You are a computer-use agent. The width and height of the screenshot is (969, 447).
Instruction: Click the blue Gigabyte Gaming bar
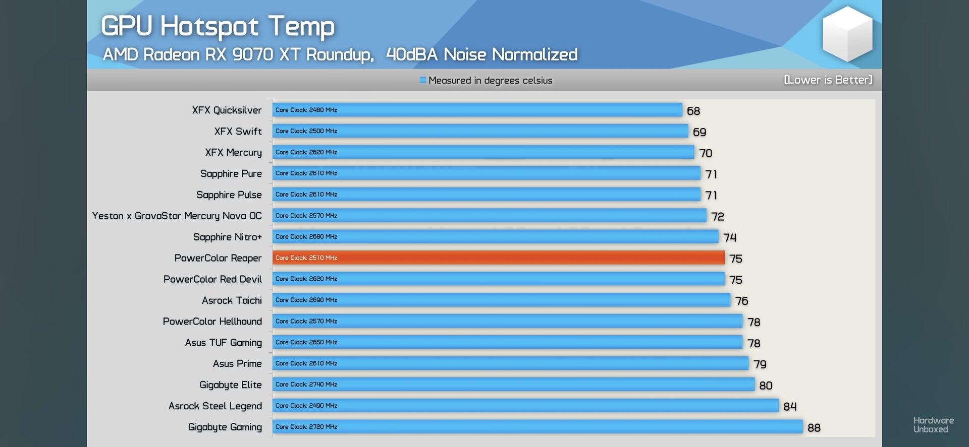pos(537,427)
